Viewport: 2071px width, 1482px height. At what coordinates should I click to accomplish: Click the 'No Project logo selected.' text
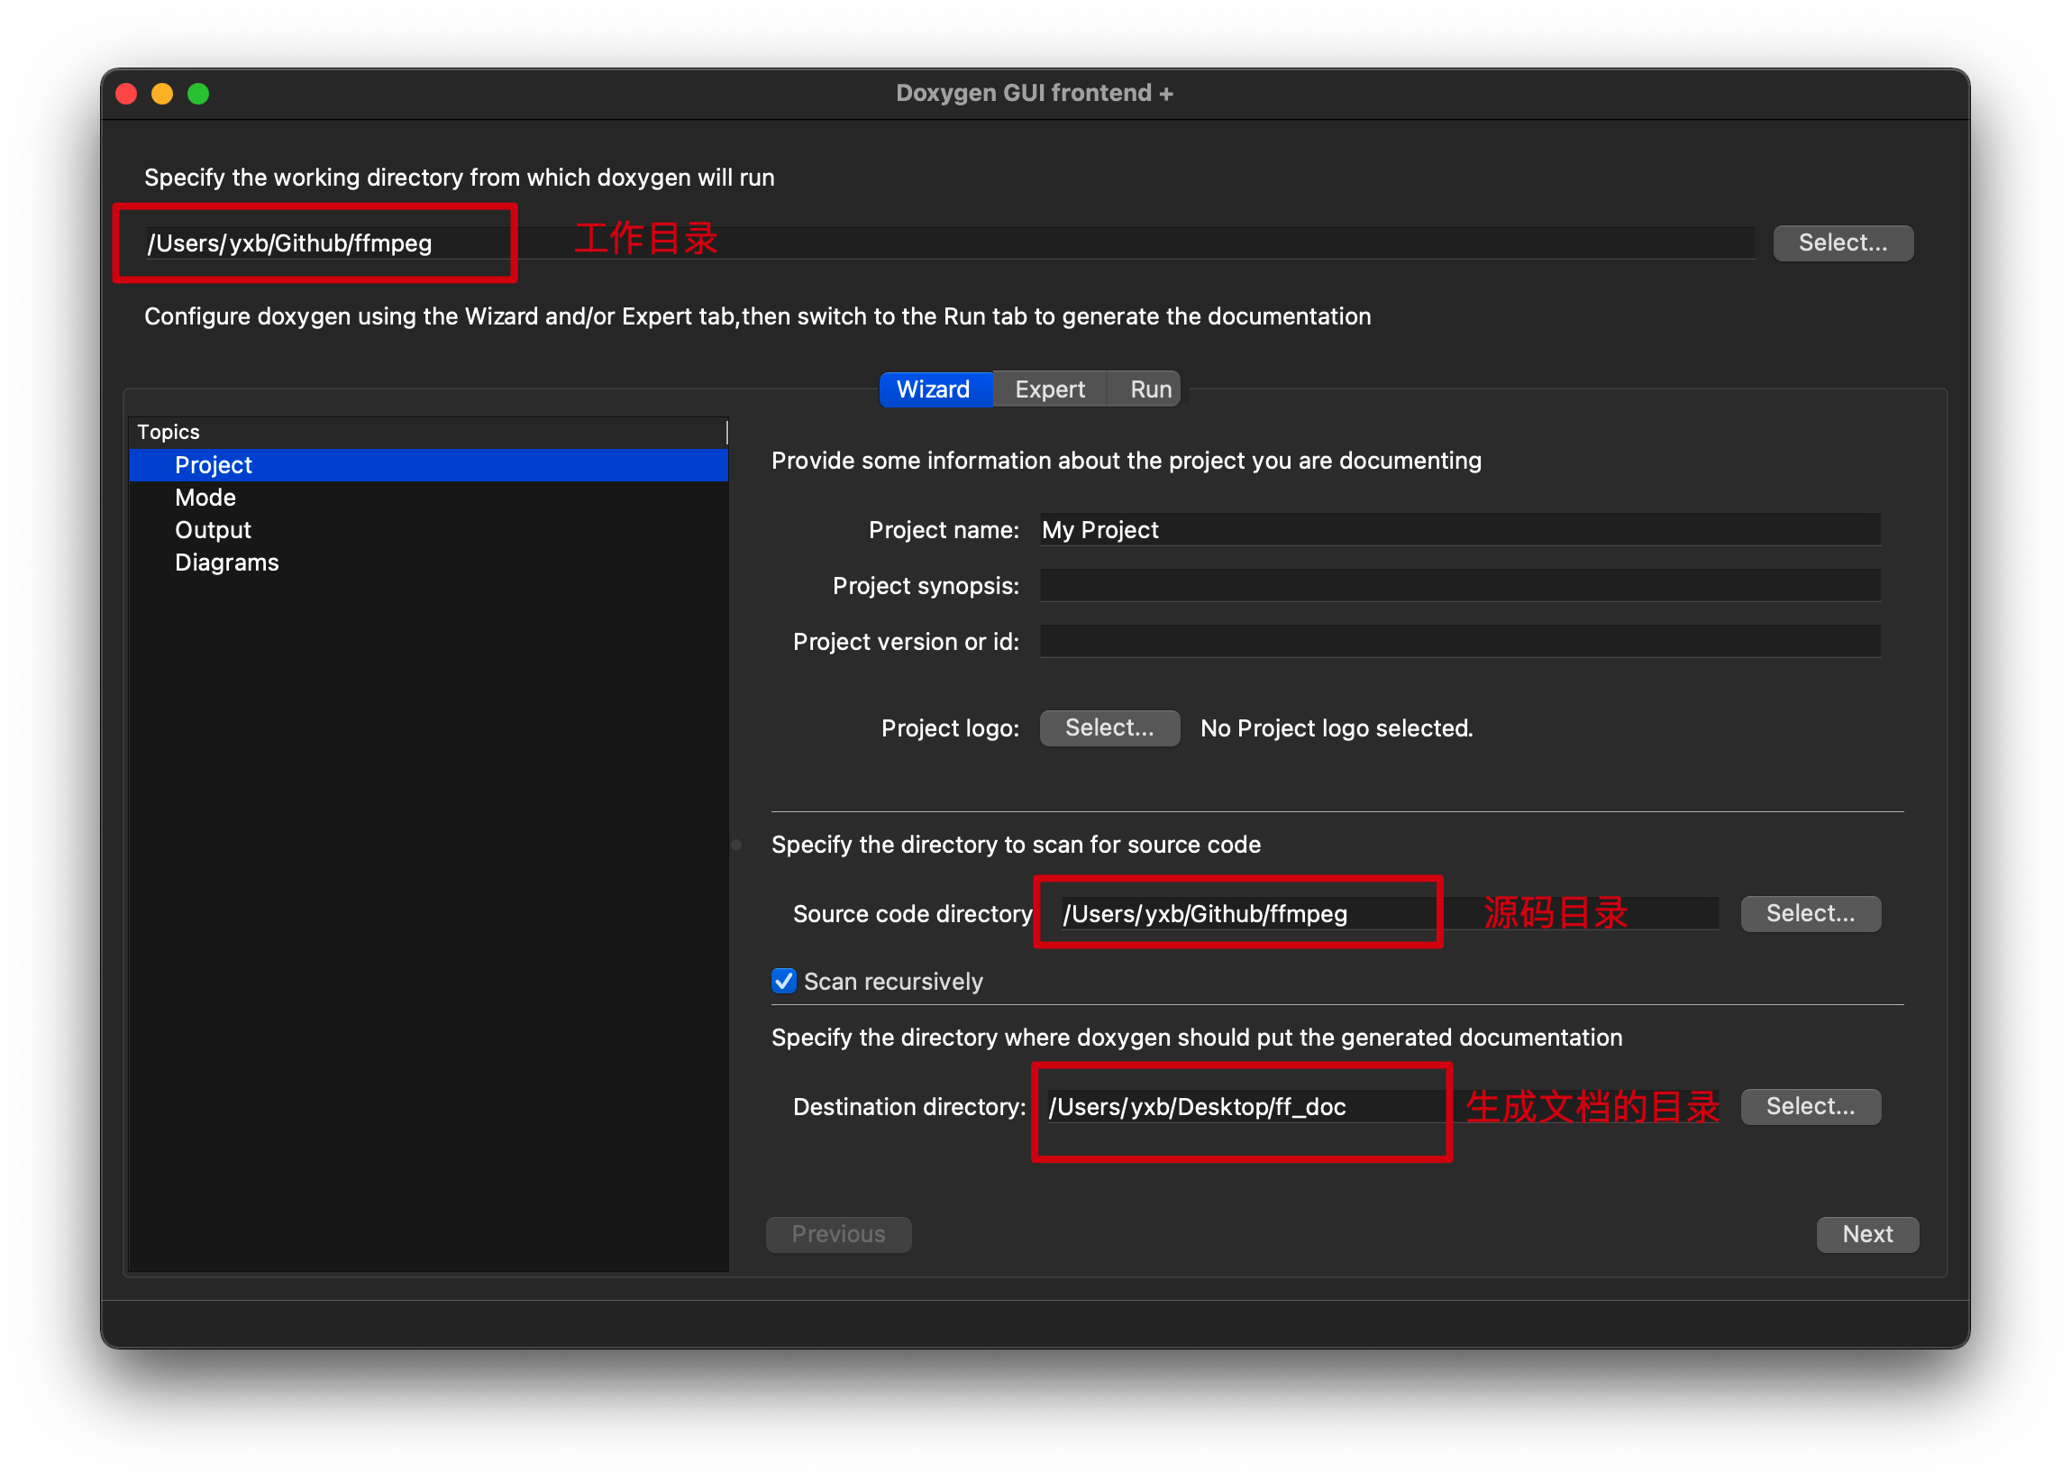pos(1337,728)
